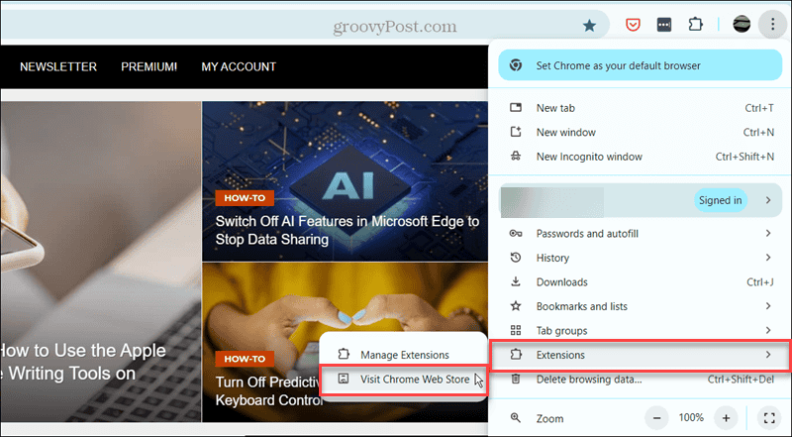
Task: Expand Extensions submenu arrow
Action: pyautogui.click(x=768, y=355)
